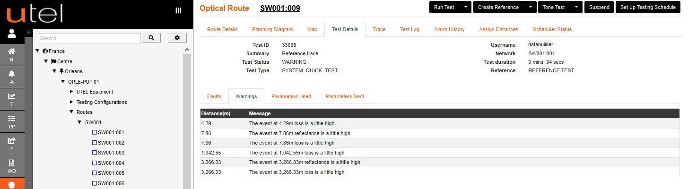Select route SW001:005 in the tree

coord(111,173)
